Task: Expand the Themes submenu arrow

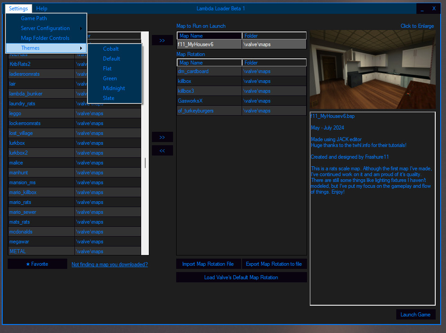Action: click(x=82, y=48)
